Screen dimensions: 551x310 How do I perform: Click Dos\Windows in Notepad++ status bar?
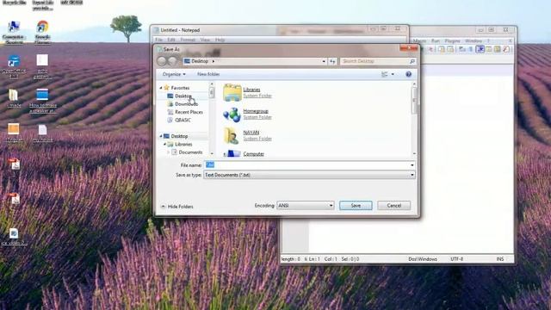(x=423, y=259)
